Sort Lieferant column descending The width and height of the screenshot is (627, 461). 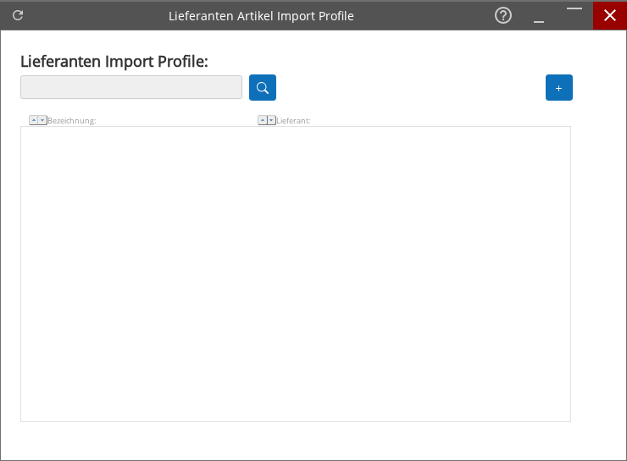[x=271, y=120]
